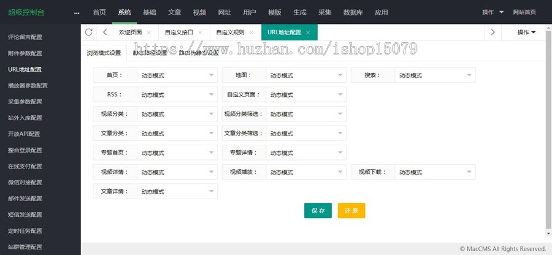Screen dimensions: 552x255
Task: Open 采集参数配置 in sidebar
Action: point(25,102)
